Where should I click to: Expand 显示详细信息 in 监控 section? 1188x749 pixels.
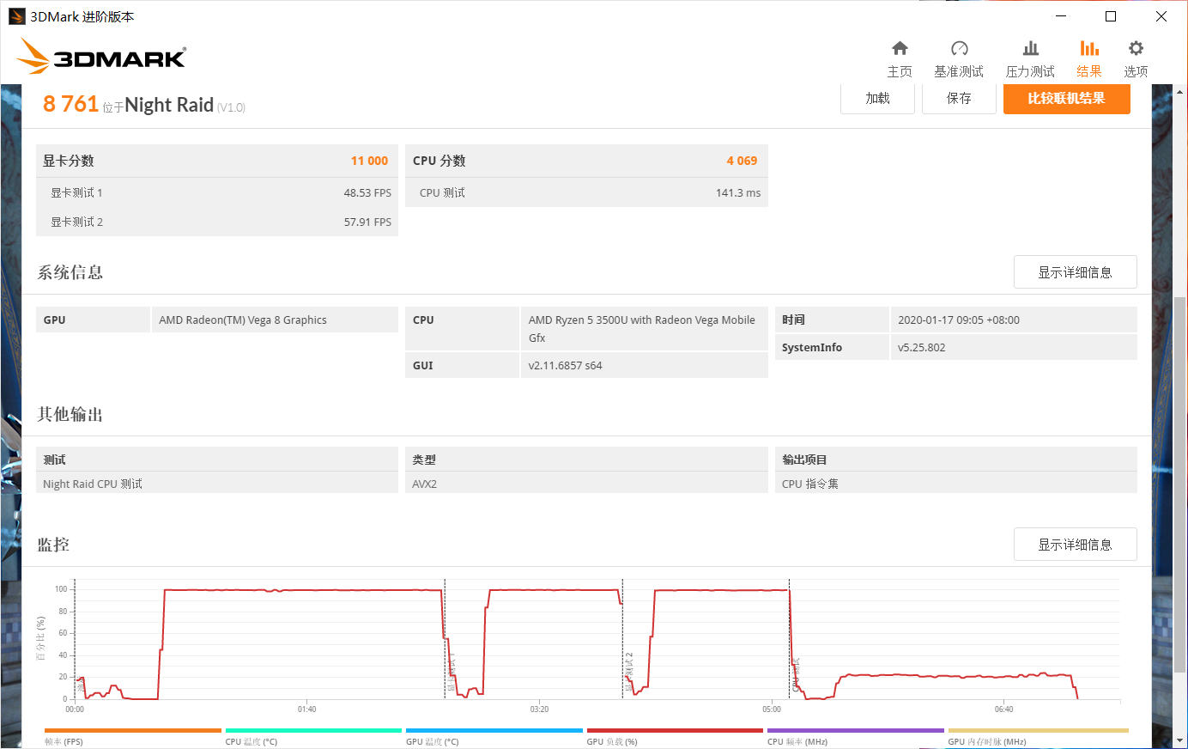click(x=1075, y=545)
